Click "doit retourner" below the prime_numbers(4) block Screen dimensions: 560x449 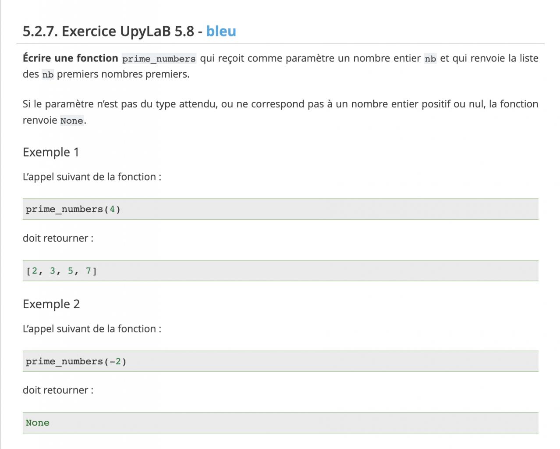[x=58, y=238]
